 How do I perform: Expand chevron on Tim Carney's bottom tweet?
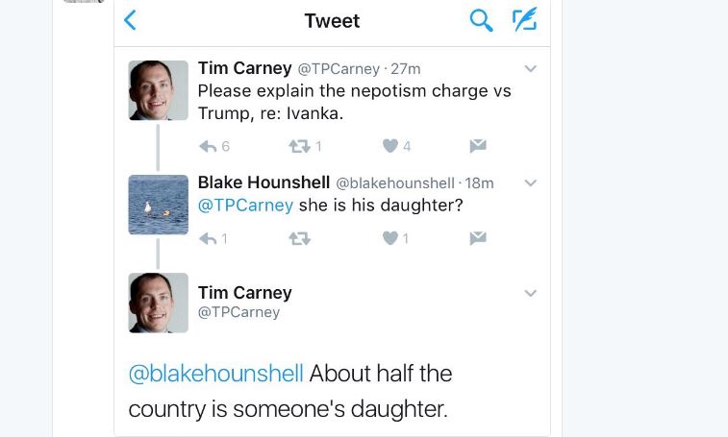530,293
